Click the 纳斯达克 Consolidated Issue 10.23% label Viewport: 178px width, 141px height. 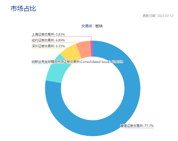(x=77, y=62)
